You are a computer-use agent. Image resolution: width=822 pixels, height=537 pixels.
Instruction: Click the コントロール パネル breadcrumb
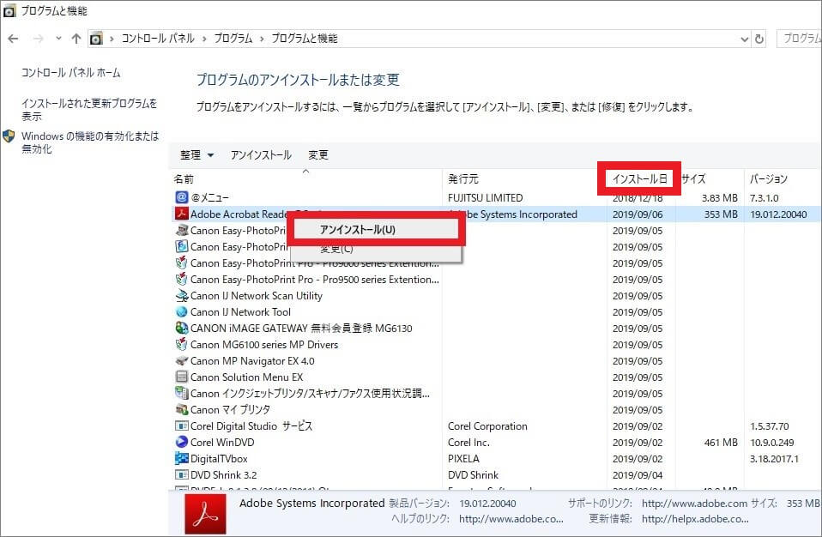pyautogui.click(x=158, y=39)
